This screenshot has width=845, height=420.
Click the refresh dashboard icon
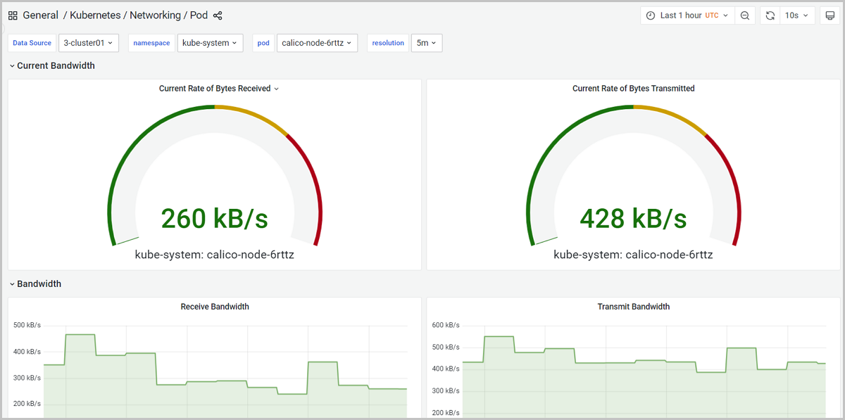pyautogui.click(x=770, y=15)
